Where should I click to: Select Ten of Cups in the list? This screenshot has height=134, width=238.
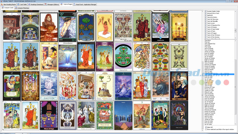pyautogui.click(x=208, y=86)
